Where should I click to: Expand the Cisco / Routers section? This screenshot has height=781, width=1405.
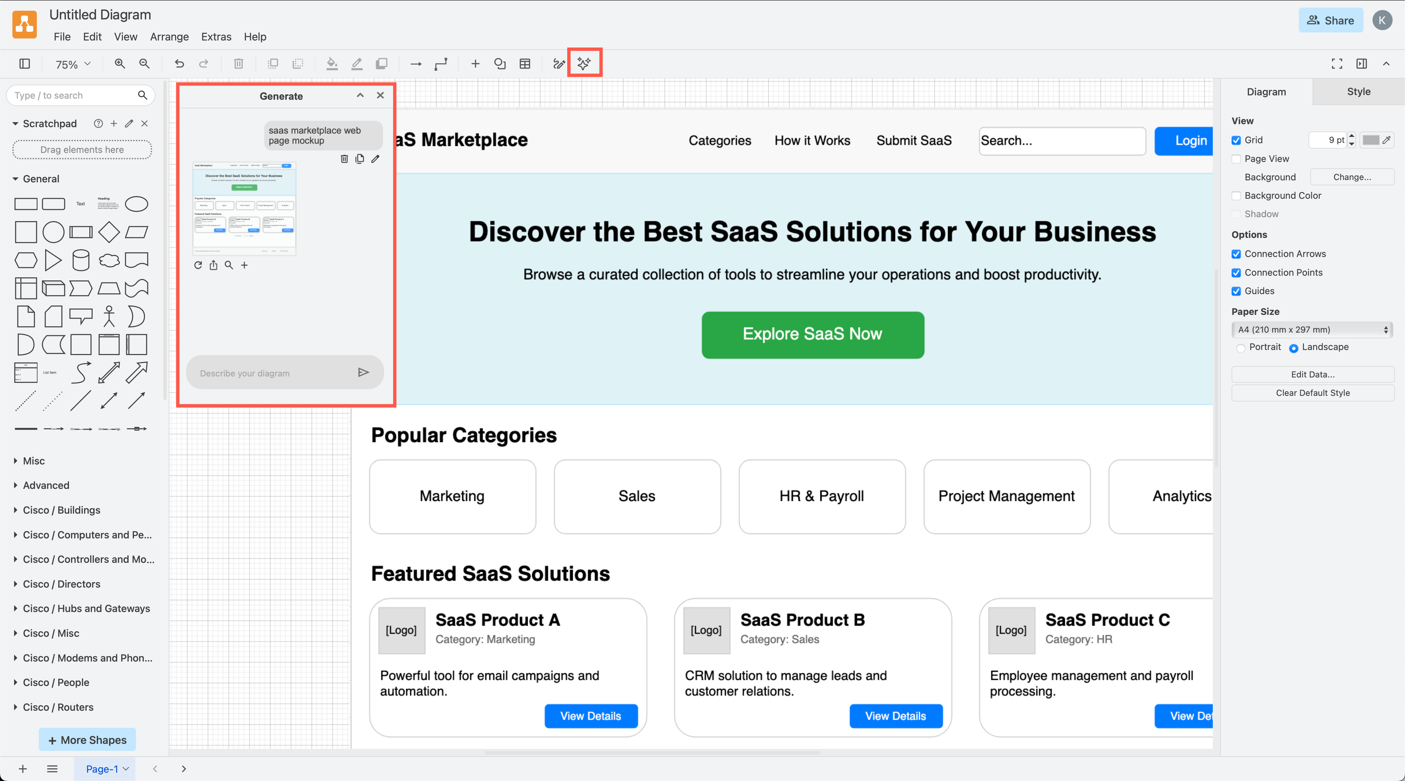[x=58, y=707]
